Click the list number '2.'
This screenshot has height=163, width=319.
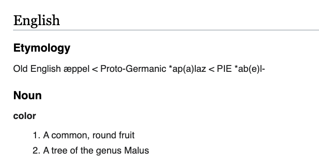(x=36, y=151)
